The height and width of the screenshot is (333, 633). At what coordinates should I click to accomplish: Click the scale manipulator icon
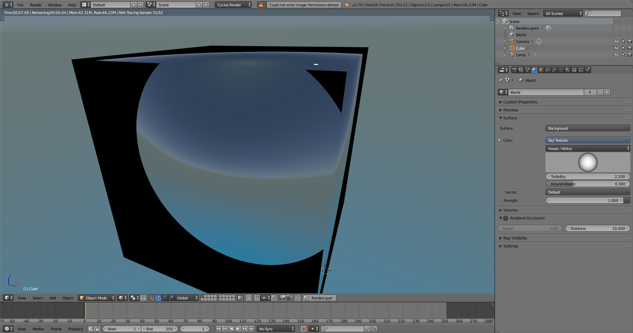coord(171,298)
